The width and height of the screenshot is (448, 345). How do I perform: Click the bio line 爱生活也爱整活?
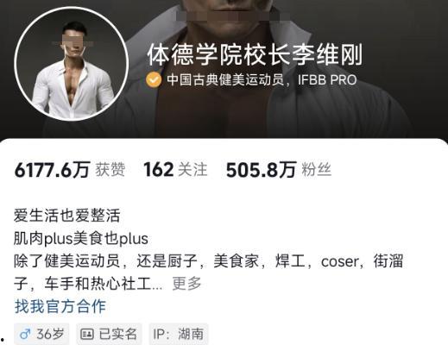(66, 216)
